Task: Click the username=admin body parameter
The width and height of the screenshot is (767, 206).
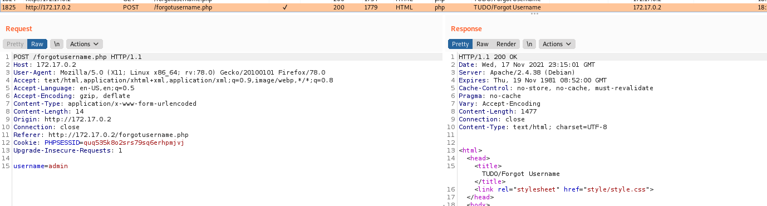Action: click(41, 166)
